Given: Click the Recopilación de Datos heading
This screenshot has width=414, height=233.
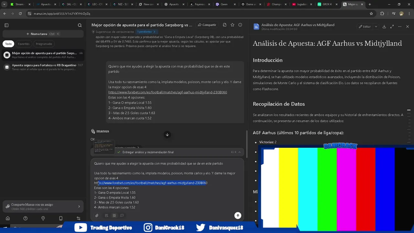Looking at the screenshot, I should [279, 104].
